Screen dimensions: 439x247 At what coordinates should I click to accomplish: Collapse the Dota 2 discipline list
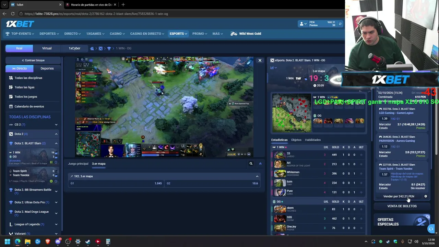(56, 134)
